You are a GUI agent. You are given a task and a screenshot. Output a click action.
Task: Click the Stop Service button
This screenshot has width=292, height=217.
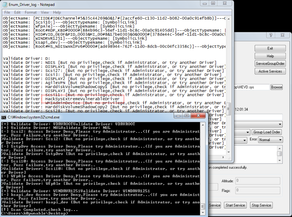261,205
